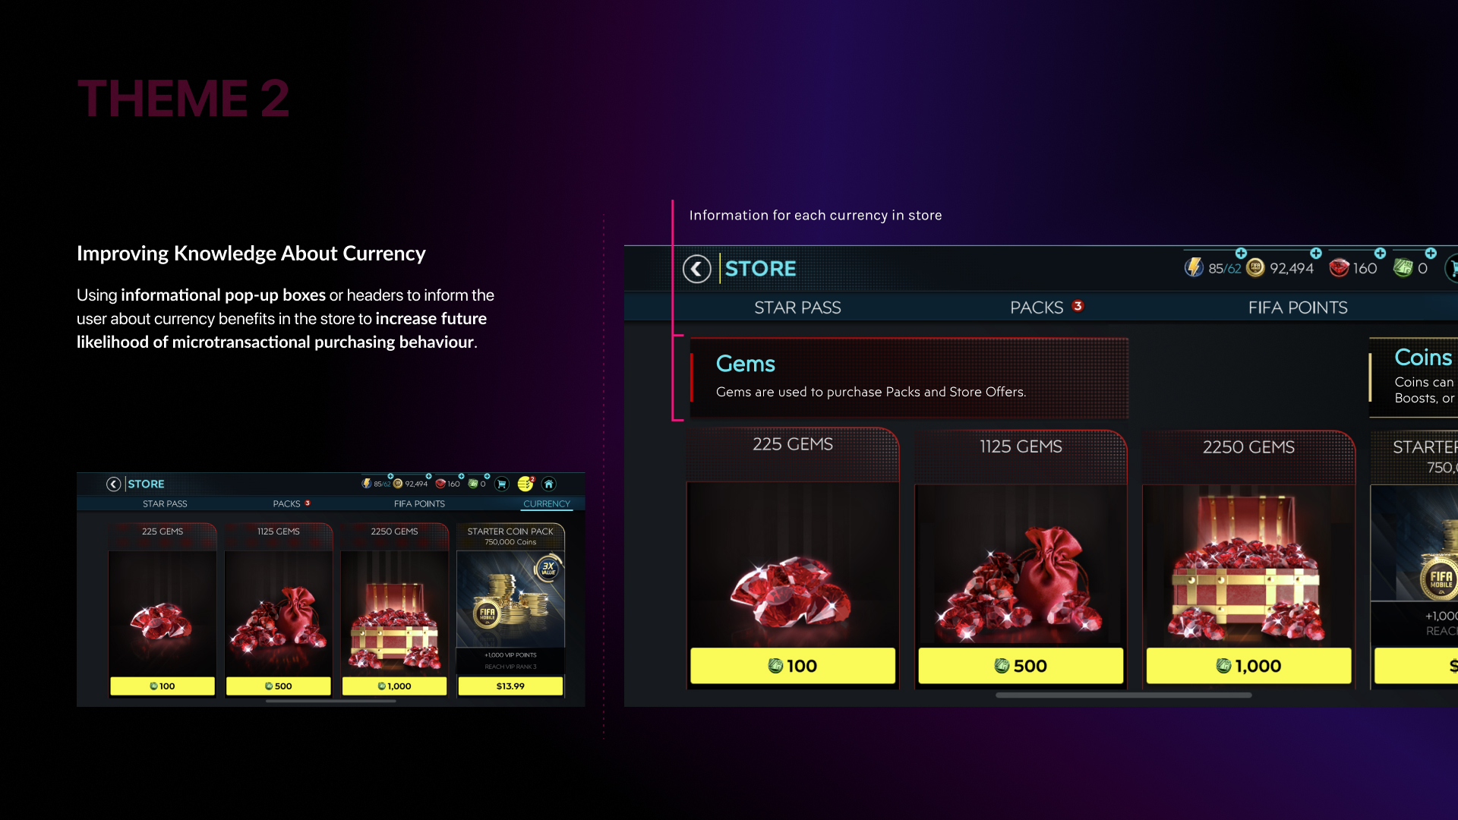Click the plus above energy 85/62, large store
1458x820 pixels.
pos(1241,253)
